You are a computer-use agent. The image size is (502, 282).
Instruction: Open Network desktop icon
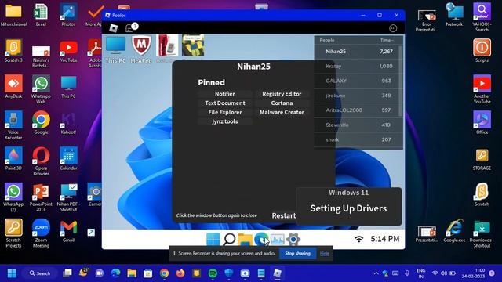click(x=454, y=15)
